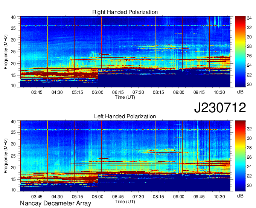The image size is (256, 208).
Task: Click the 20 MHz label on the Right Handed plot
Action: [x=14, y=64]
